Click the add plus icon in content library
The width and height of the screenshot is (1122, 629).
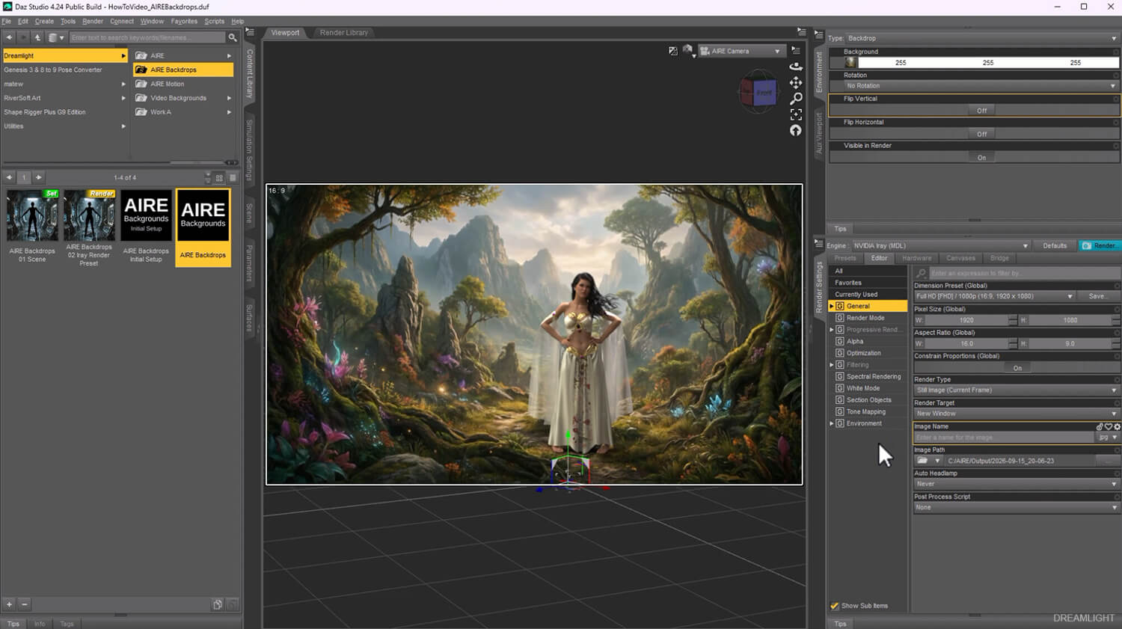tap(10, 604)
